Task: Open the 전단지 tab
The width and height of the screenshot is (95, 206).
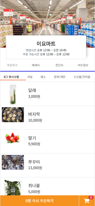Action: pyautogui.click(x=59, y=65)
